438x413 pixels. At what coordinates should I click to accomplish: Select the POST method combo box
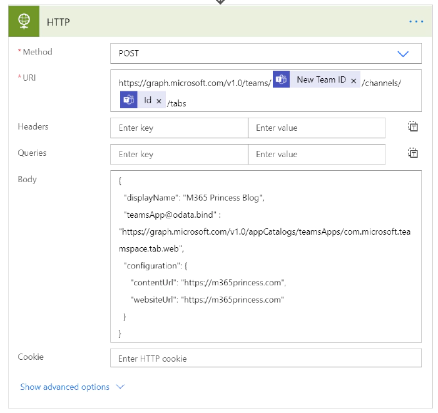250,54
